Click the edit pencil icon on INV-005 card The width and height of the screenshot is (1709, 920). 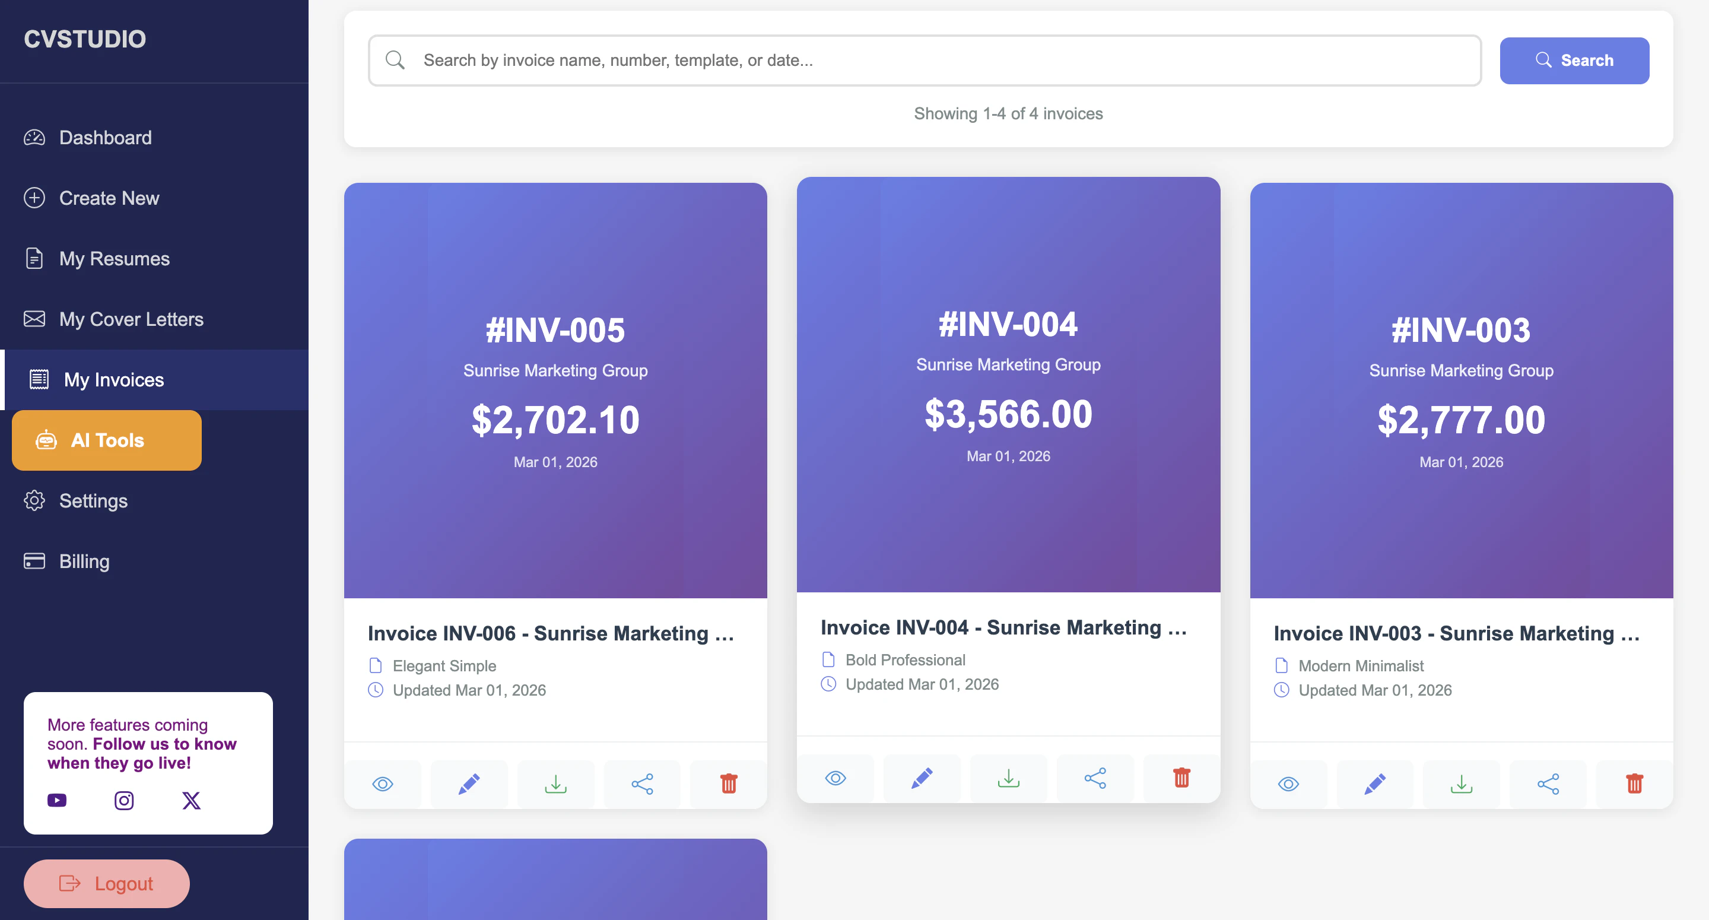pyautogui.click(x=469, y=784)
